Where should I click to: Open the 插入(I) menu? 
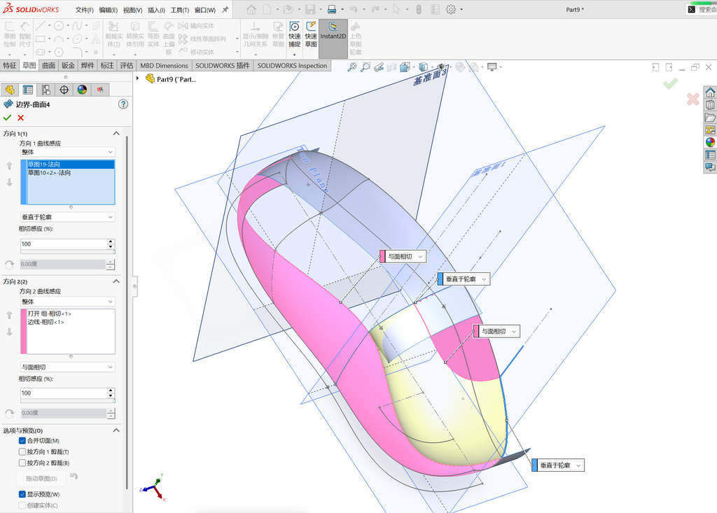(156, 10)
